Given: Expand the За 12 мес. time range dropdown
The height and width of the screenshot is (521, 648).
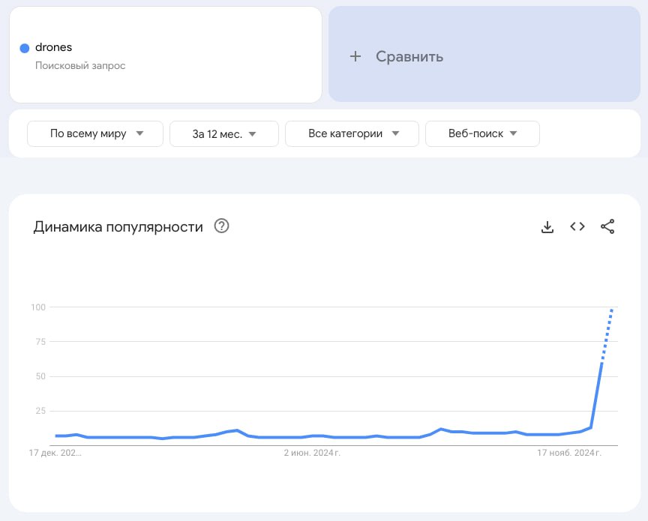Looking at the screenshot, I should [x=224, y=134].
